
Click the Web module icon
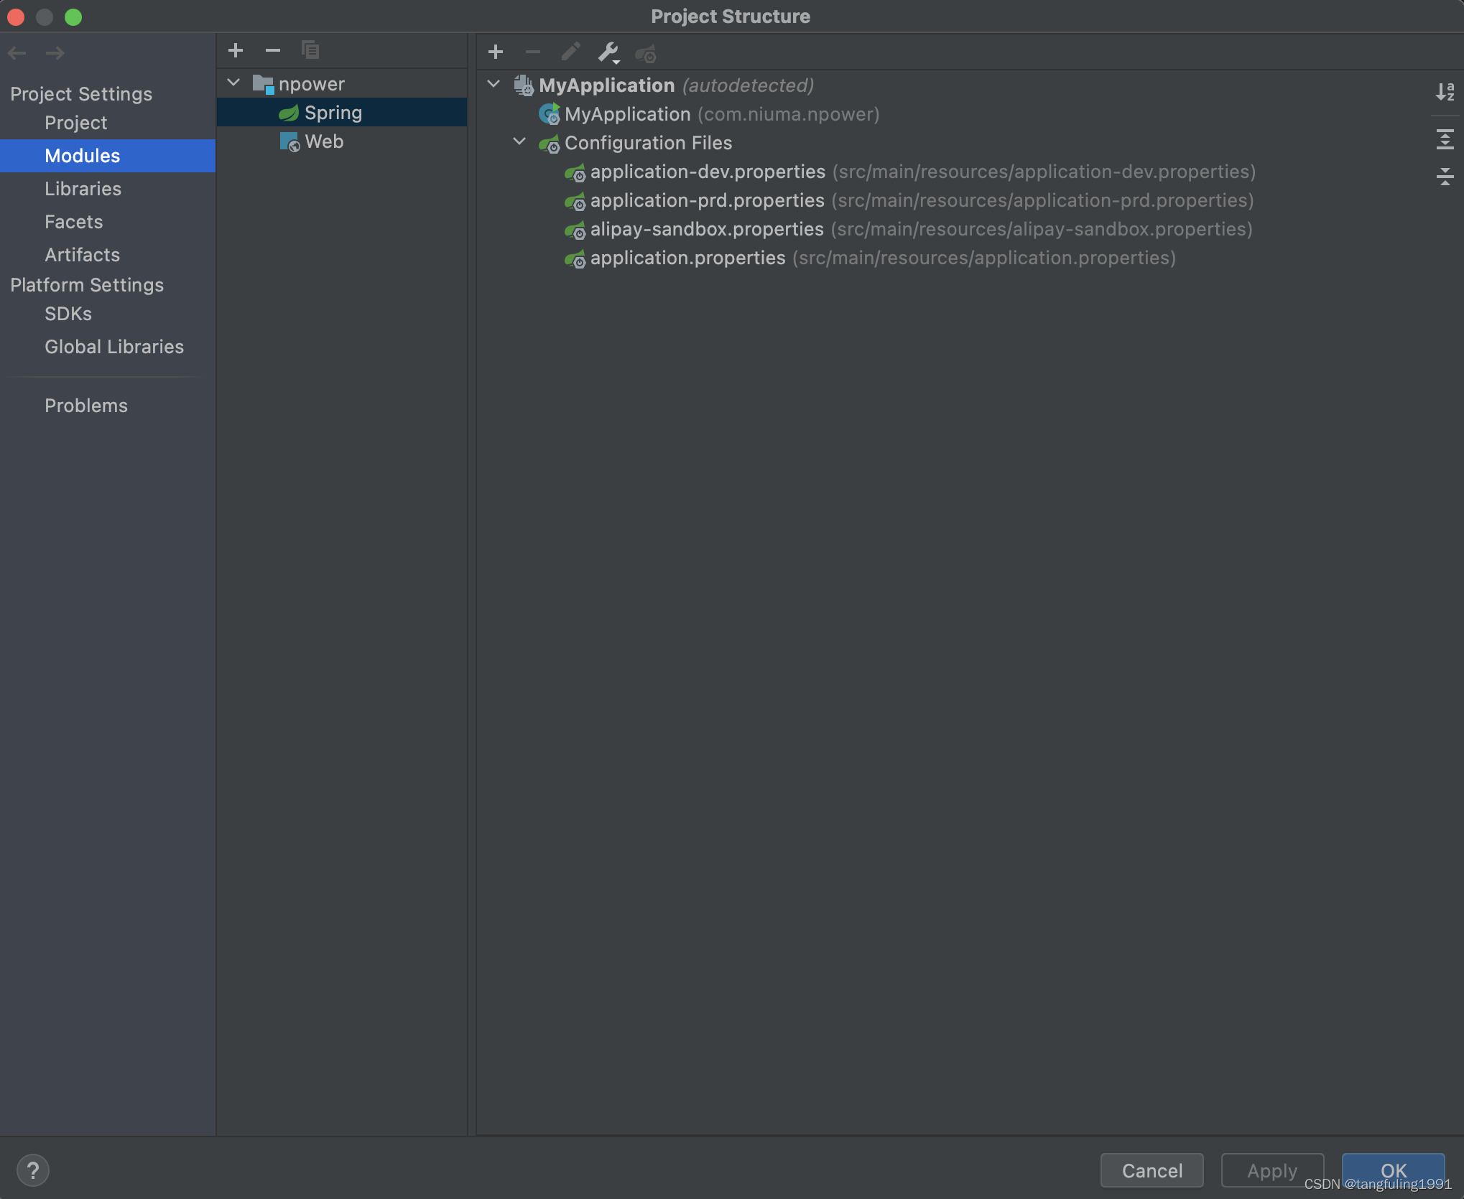(288, 141)
